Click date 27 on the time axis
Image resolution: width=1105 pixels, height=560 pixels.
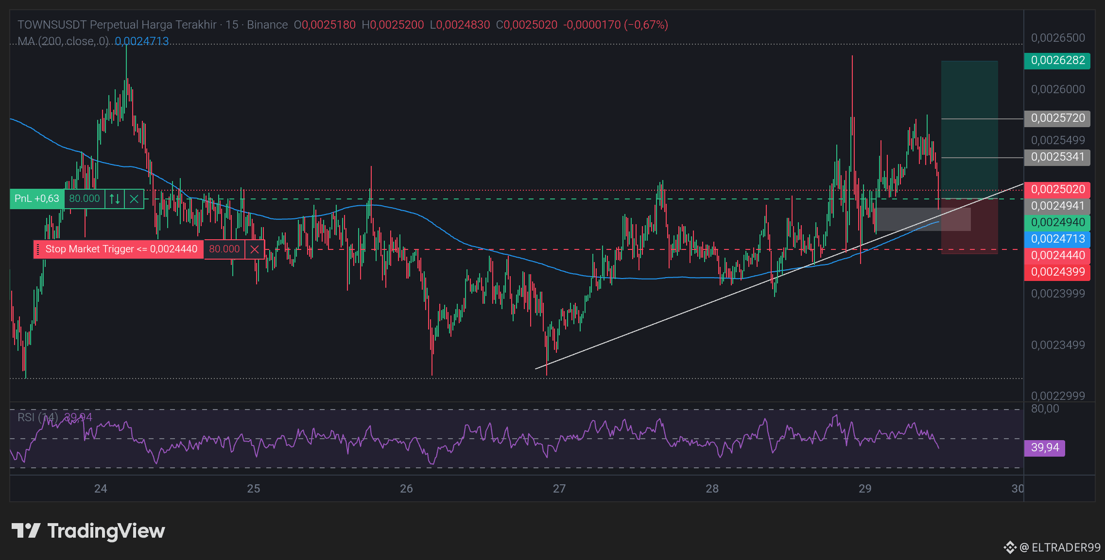pyautogui.click(x=559, y=489)
